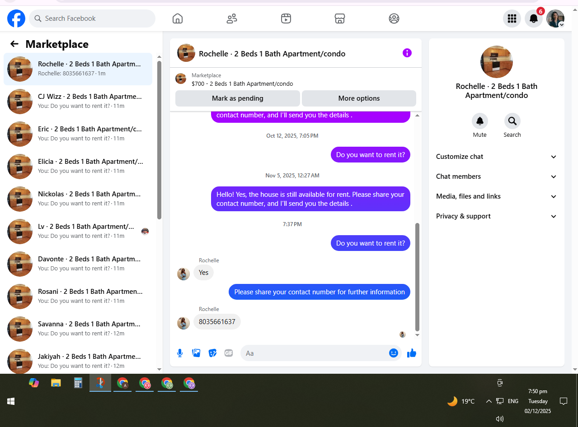The image size is (578, 427).
Task: Show hidden system tray icons chevron
Action: [489, 401]
